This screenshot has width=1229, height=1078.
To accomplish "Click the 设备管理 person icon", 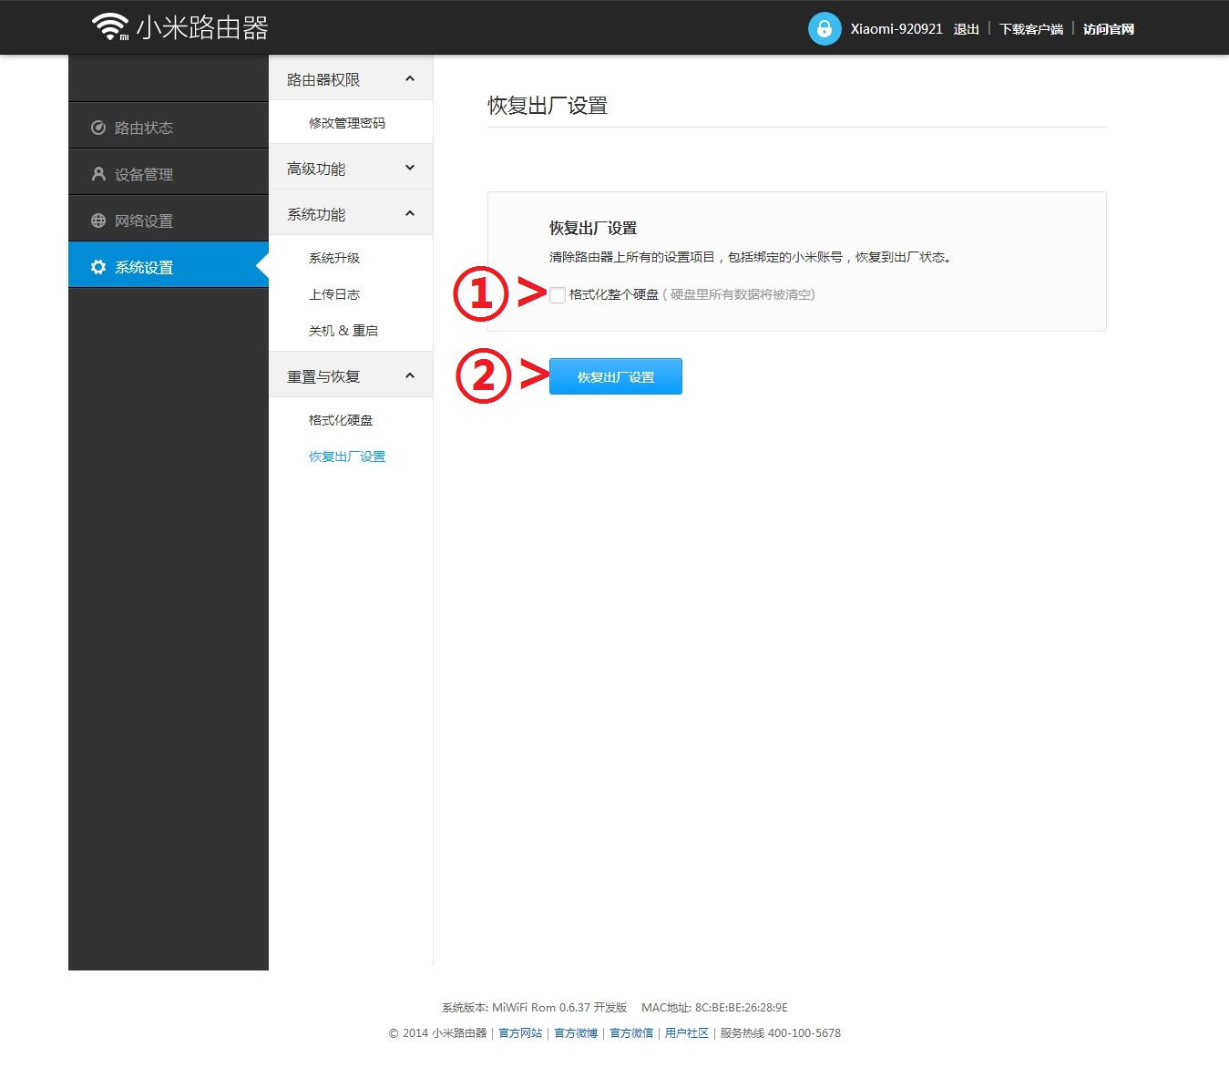I will point(98,174).
